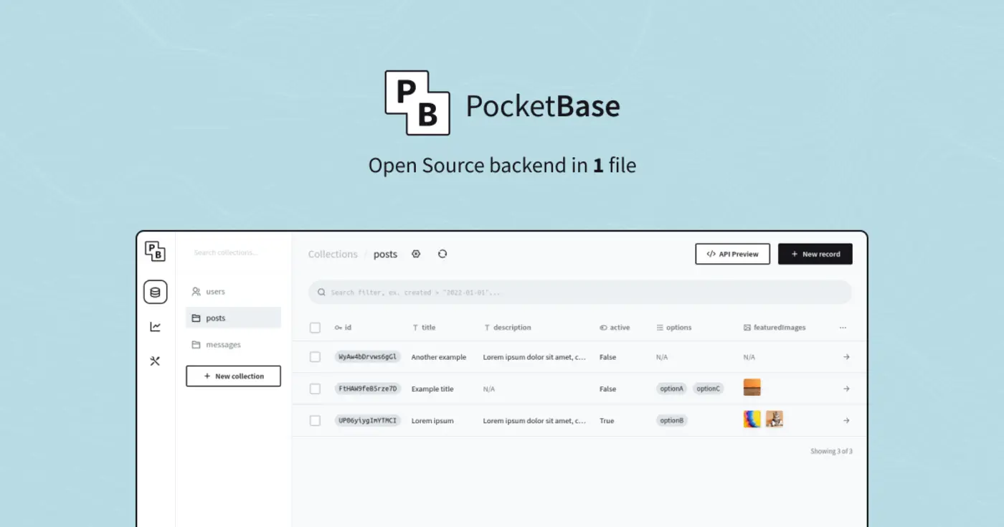The height and width of the screenshot is (527, 1004).
Task: Open the Logs chart icon in sidebar
Action: pyautogui.click(x=155, y=326)
